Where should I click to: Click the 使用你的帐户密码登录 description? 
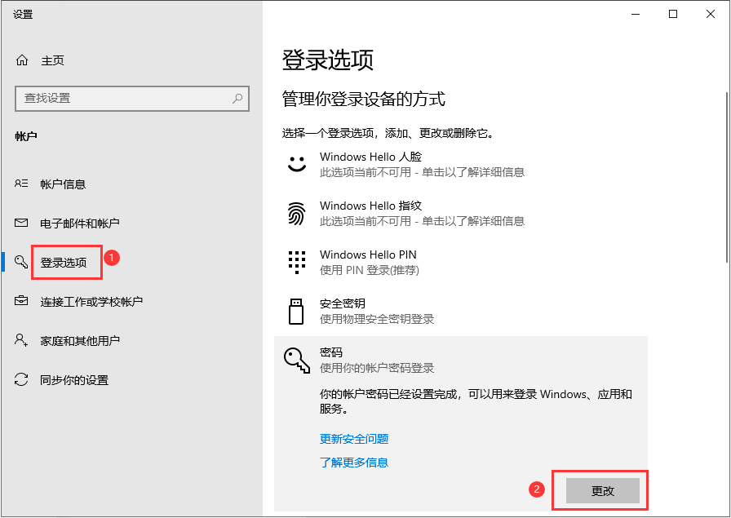(377, 368)
